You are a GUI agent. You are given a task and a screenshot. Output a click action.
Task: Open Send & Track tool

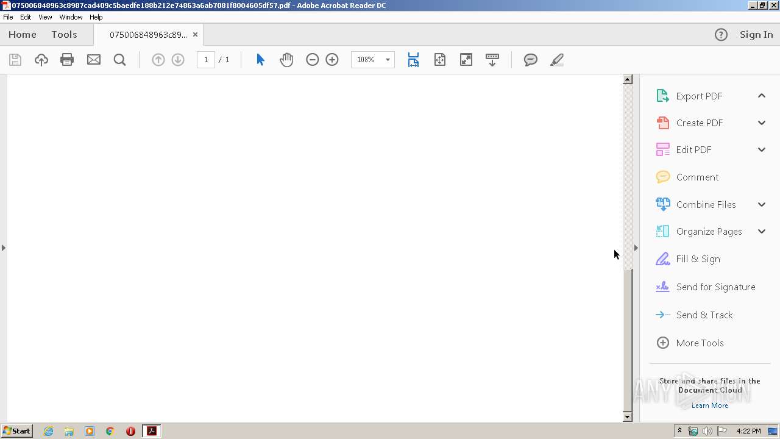pyautogui.click(x=694, y=315)
